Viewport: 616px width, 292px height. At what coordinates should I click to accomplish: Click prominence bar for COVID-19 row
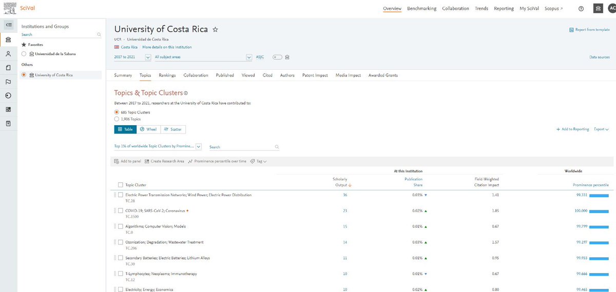tap(600, 211)
